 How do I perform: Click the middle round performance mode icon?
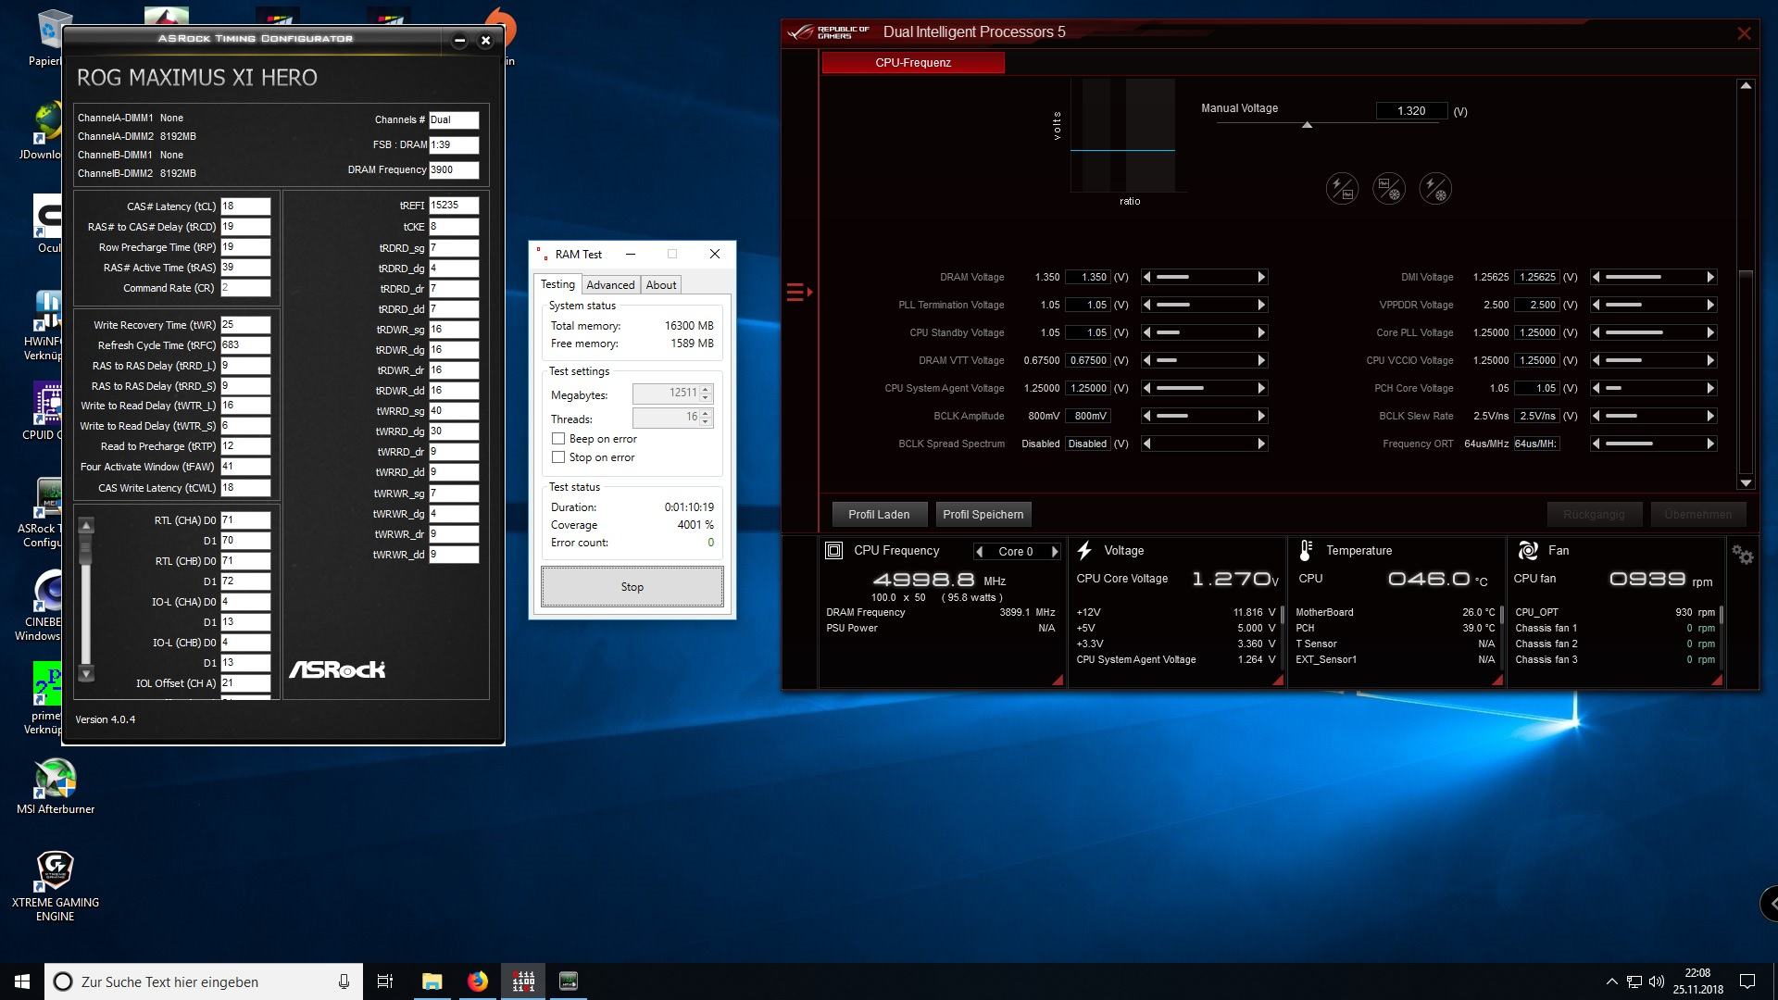pos(1389,189)
